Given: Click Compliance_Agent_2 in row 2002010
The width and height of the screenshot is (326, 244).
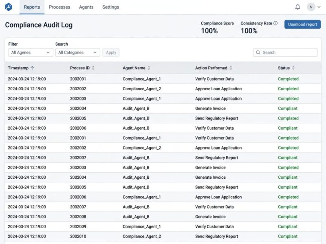Looking at the screenshot, I should [142, 236].
